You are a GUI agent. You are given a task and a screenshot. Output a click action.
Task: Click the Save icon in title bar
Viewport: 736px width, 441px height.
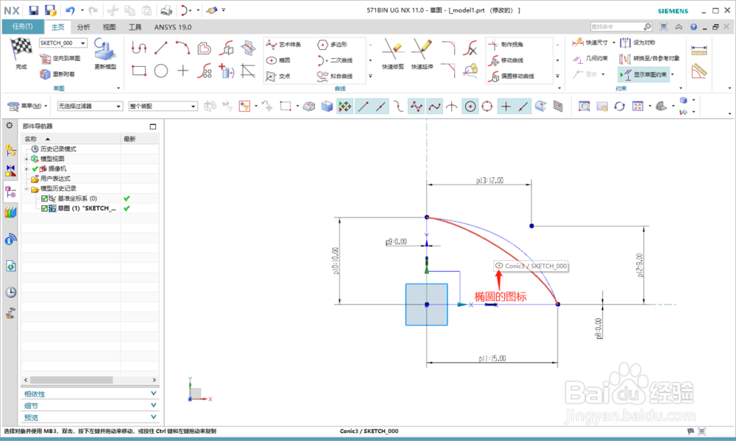pyautogui.click(x=33, y=10)
